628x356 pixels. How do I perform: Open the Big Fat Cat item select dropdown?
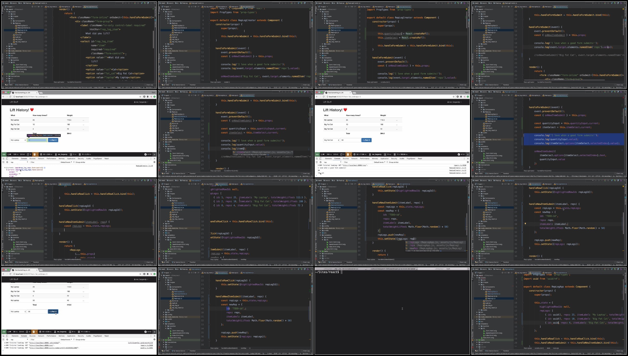(x=331, y=140)
